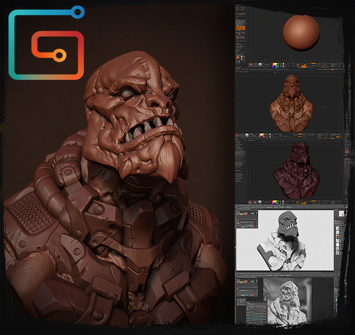The width and height of the screenshot is (355, 335).
Task: Open the color picker below the purple bust viewport
Action: (x=275, y=202)
